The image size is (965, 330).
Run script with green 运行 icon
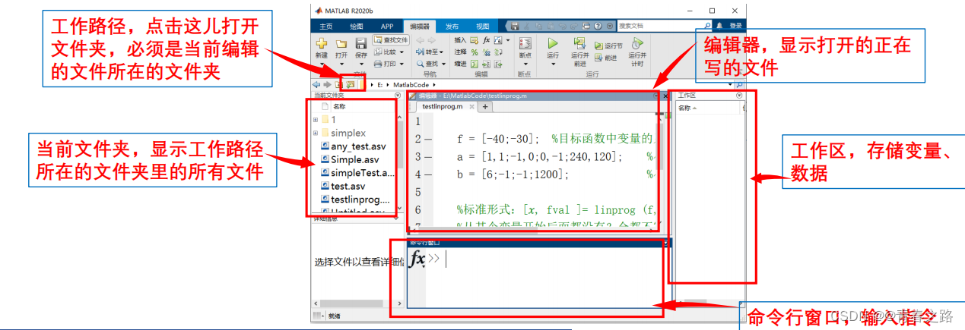[x=553, y=44]
